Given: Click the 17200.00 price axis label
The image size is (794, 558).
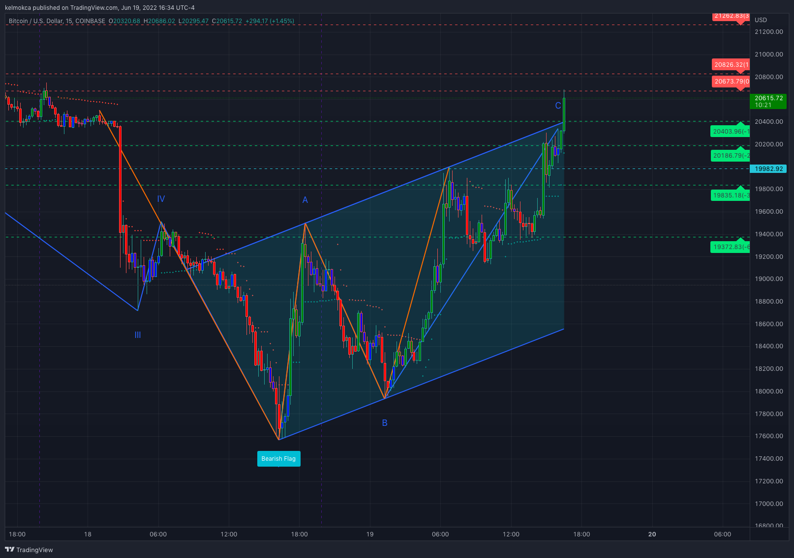Looking at the screenshot, I should pos(769,481).
